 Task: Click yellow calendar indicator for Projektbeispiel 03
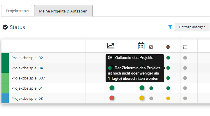[142, 98]
